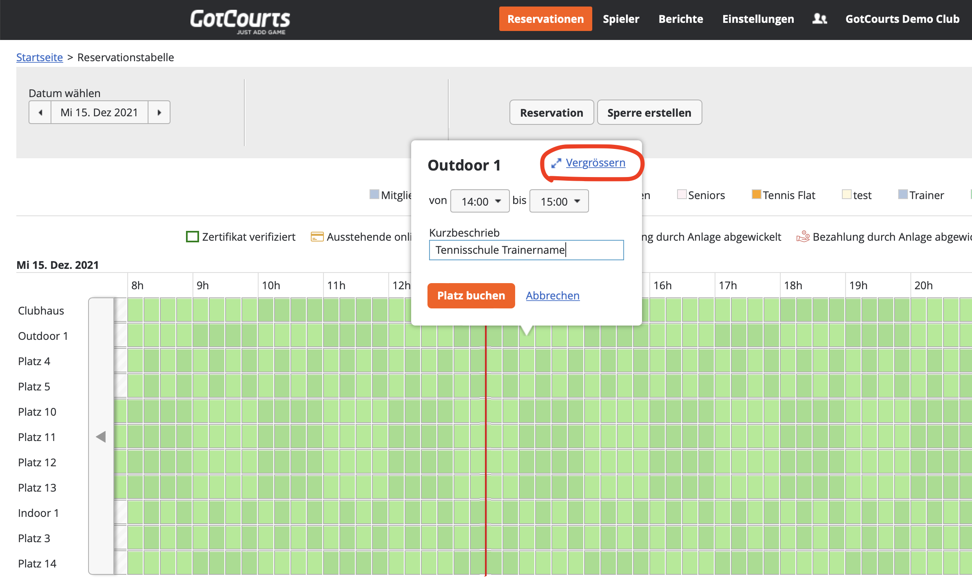This screenshot has height=585, width=972.
Task: Click the test legend color swatch
Action: (846, 194)
